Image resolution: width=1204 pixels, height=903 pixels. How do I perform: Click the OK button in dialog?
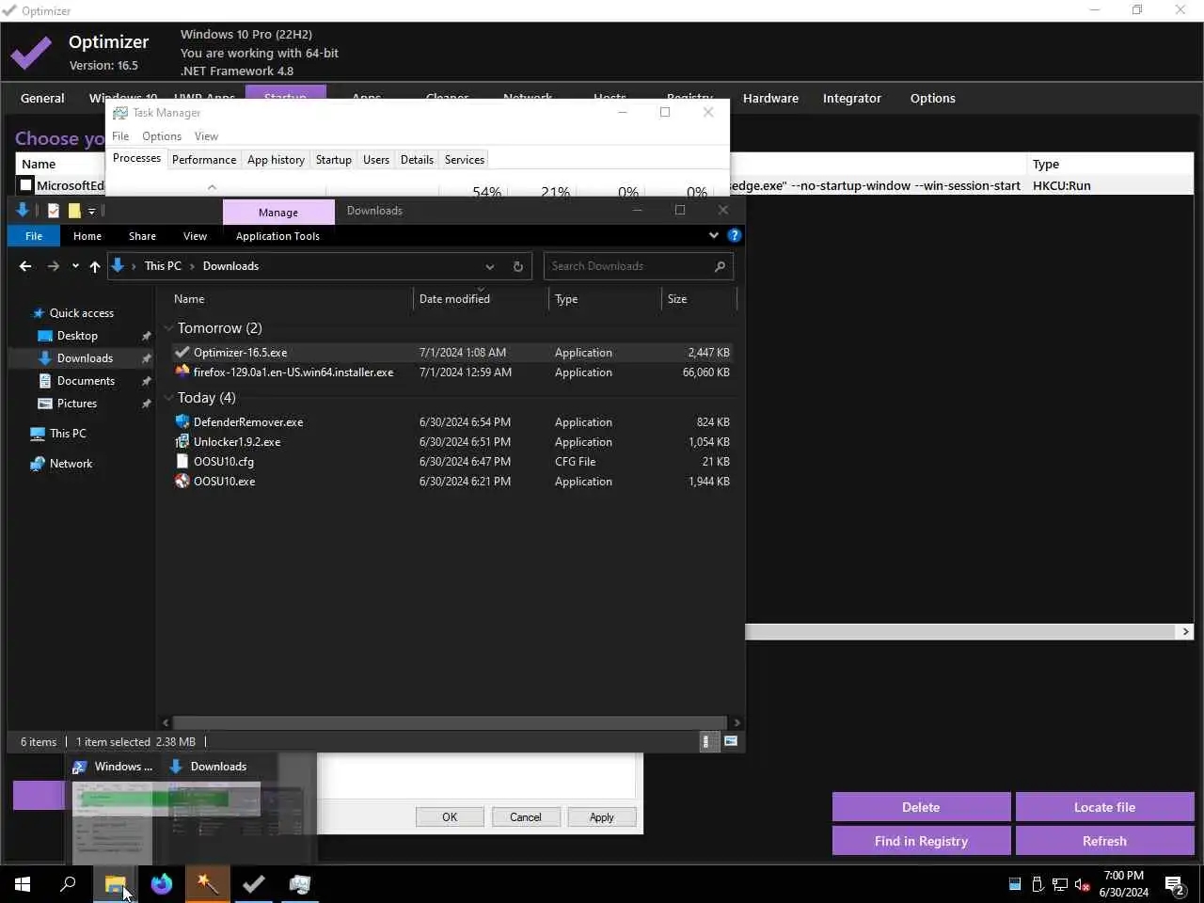[x=450, y=817]
